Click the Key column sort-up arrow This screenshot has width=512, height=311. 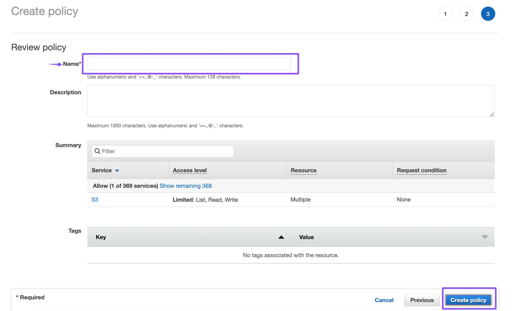pyautogui.click(x=281, y=237)
